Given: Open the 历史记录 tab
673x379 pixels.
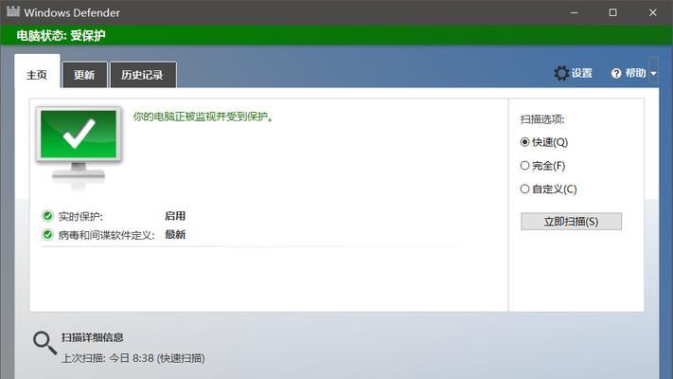Looking at the screenshot, I should pyautogui.click(x=143, y=75).
